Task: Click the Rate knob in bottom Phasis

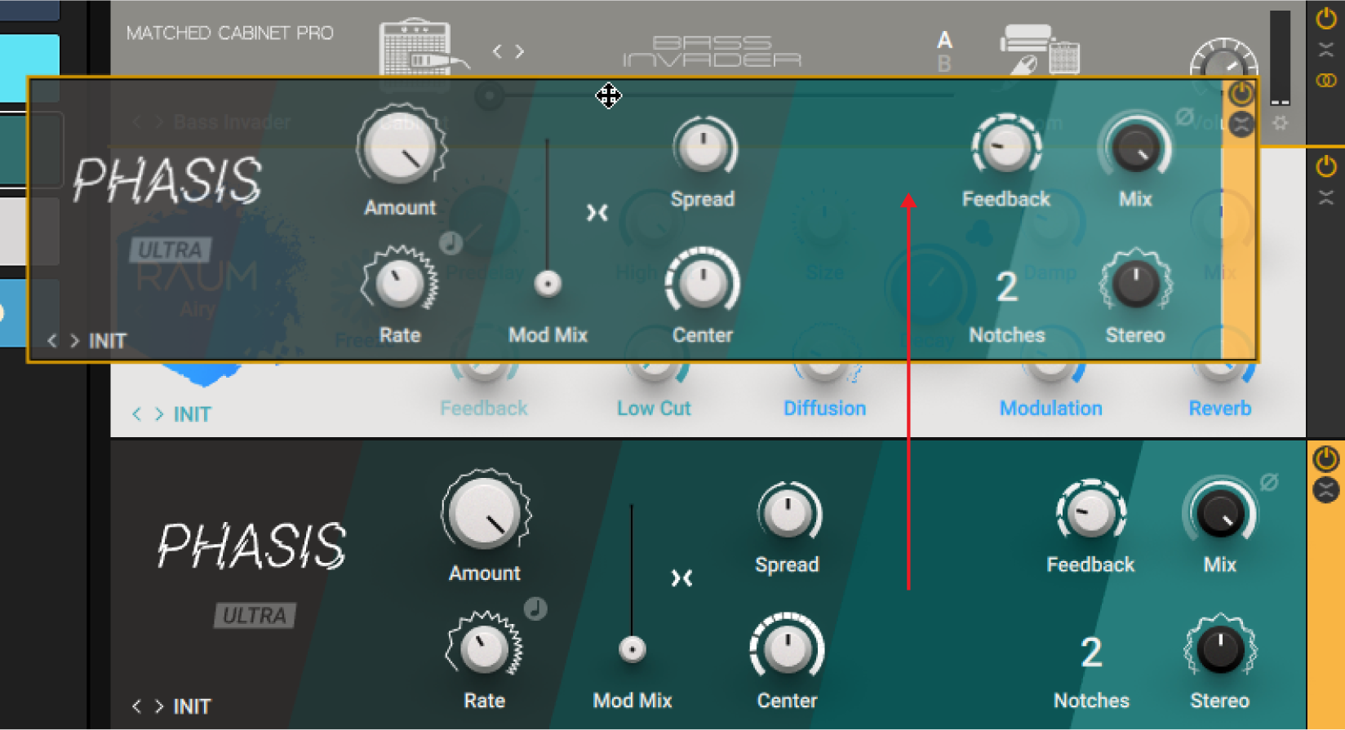Action: click(x=484, y=648)
